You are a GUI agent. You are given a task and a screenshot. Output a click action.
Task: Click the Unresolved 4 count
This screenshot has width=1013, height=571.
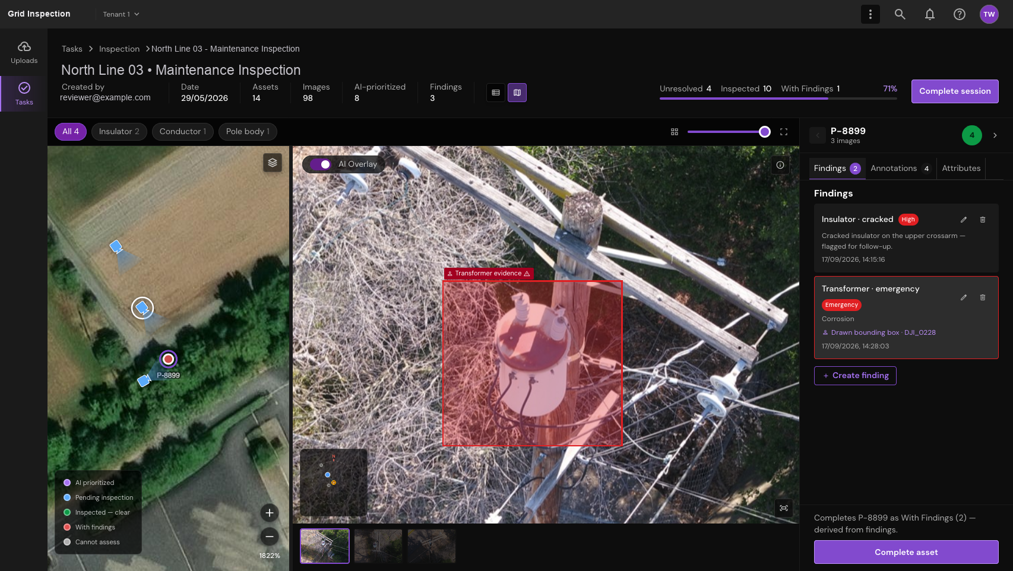(685, 89)
